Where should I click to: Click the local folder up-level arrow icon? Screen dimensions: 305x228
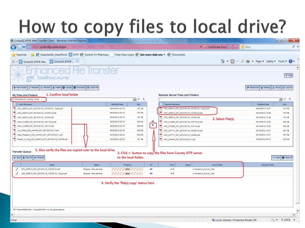pyautogui.click(x=144, y=99)
